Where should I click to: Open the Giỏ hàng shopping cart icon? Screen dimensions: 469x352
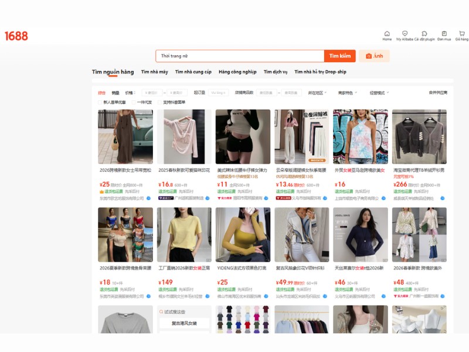(461, 33)
